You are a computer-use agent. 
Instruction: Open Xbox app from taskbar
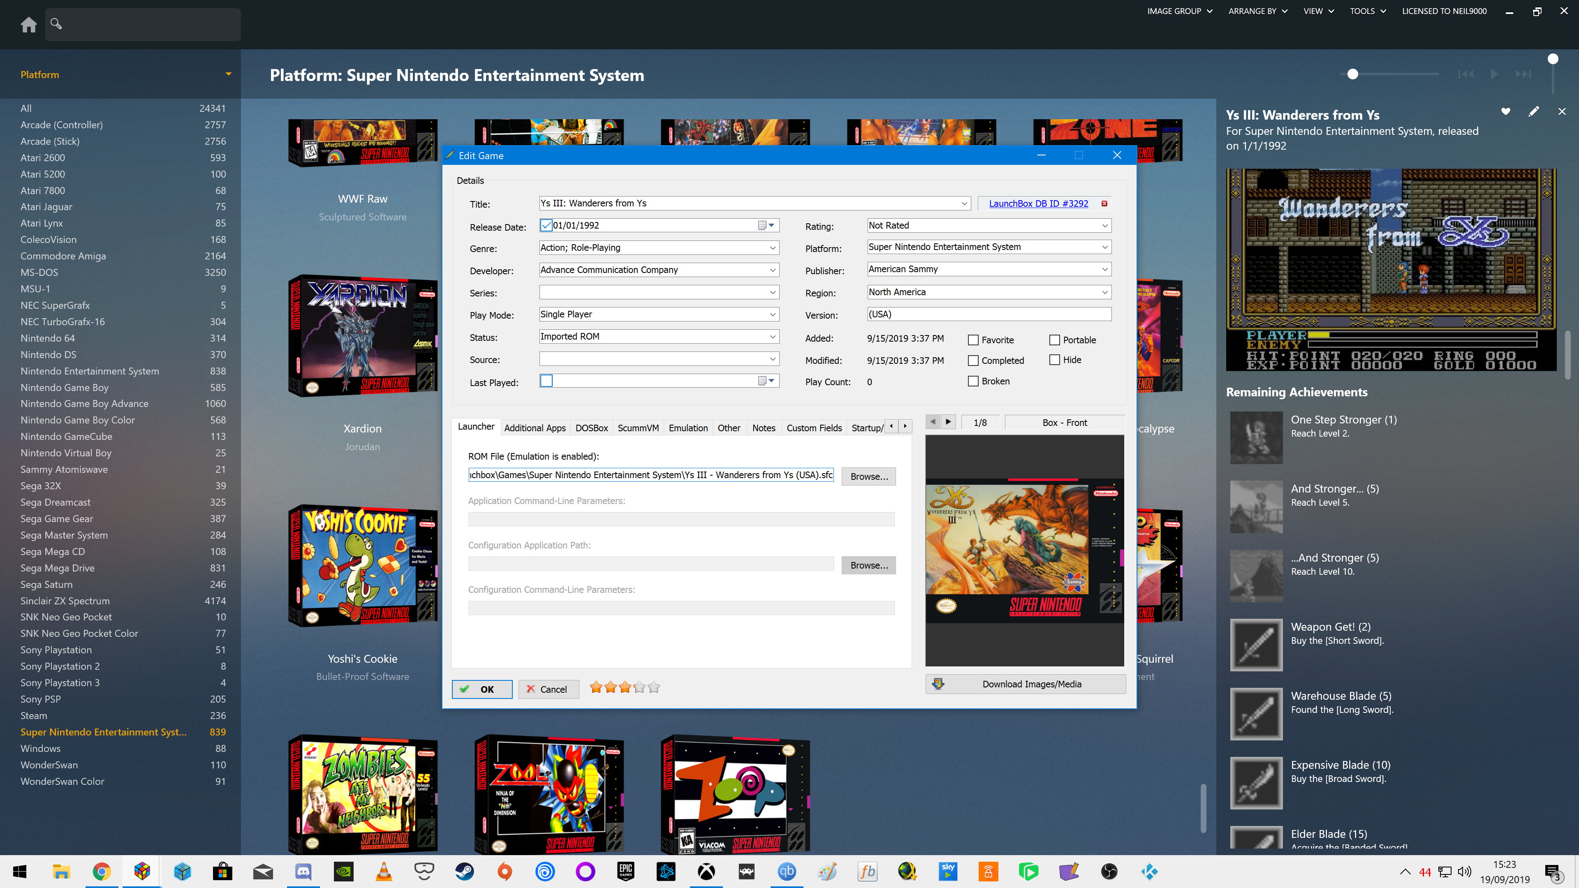pos(706,872)
